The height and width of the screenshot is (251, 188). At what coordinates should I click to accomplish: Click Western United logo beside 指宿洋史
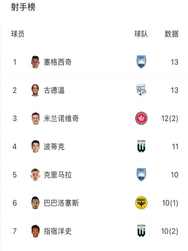141,231
